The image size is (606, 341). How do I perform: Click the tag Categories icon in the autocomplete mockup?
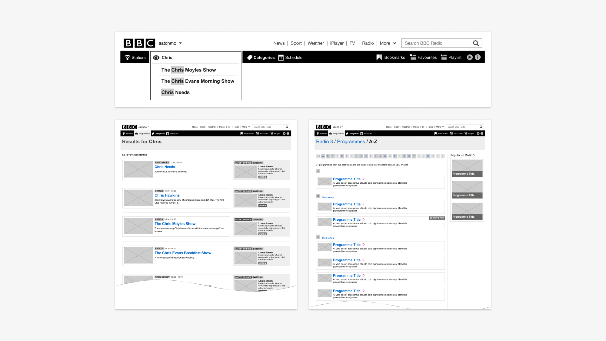coord(250,57)
